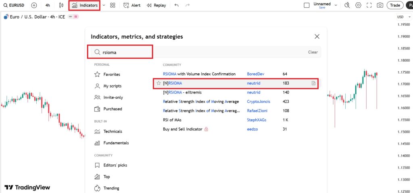Open the quick search icon near settings
This screenshot has height=193, width=413.
click(347, 5)
